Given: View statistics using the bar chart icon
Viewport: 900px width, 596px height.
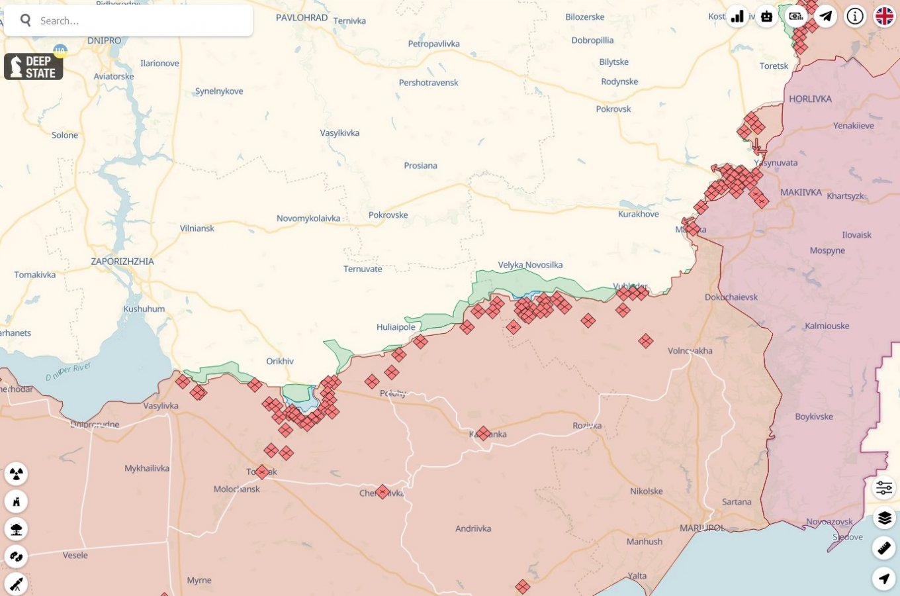Looking at the screenshot, I should coord(737,15).
